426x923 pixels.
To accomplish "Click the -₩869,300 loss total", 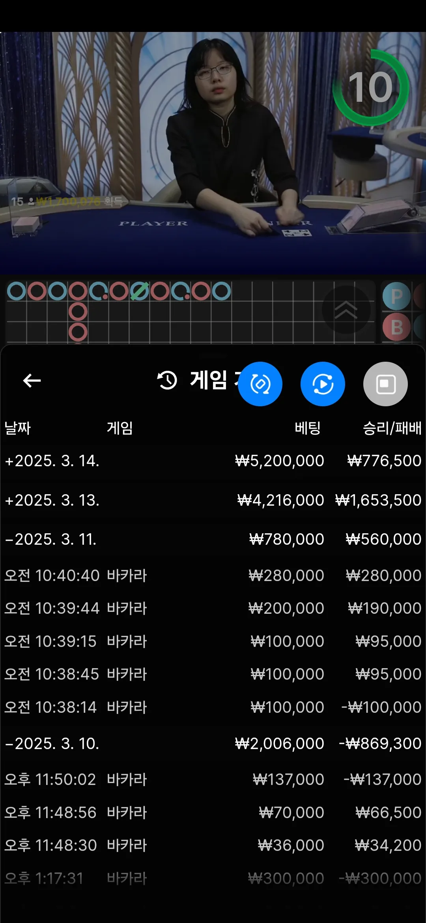I will (x=380, y=744).
